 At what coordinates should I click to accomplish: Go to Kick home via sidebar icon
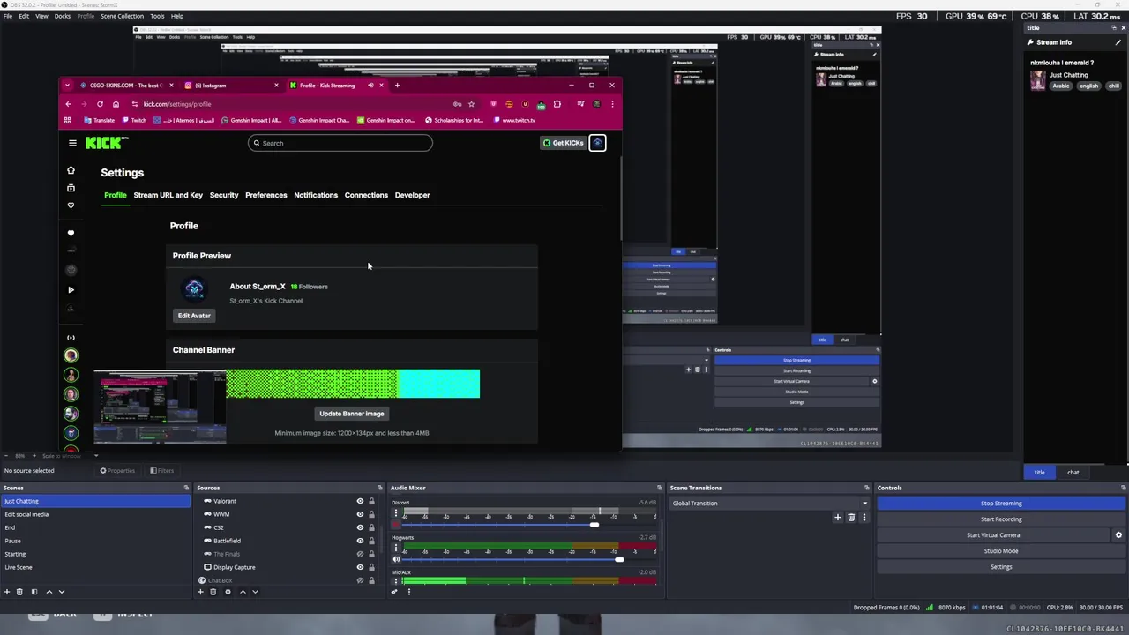pos(71,170)
